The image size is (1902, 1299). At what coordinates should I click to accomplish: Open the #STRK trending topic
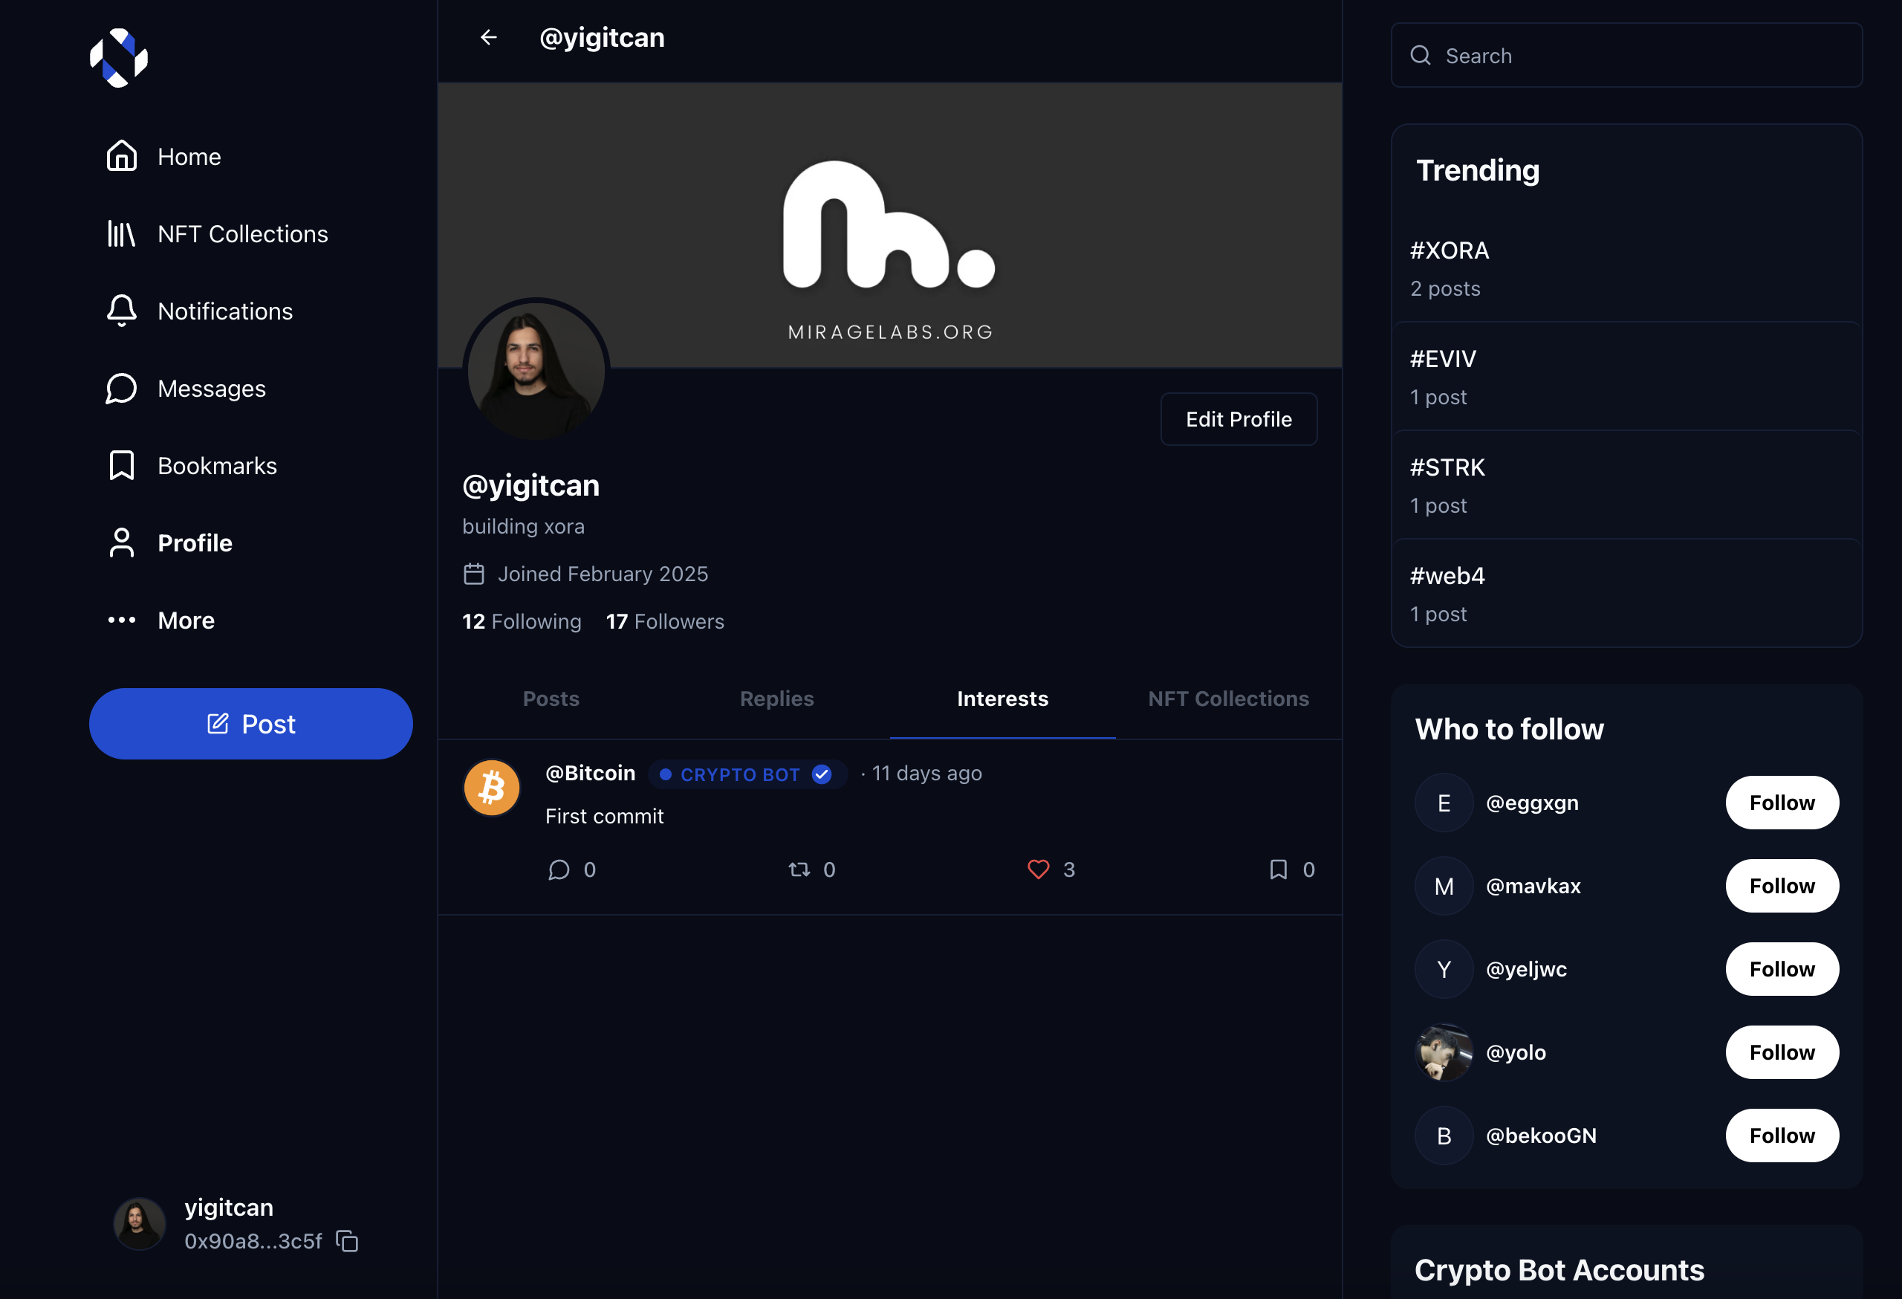pos(1626,485)
